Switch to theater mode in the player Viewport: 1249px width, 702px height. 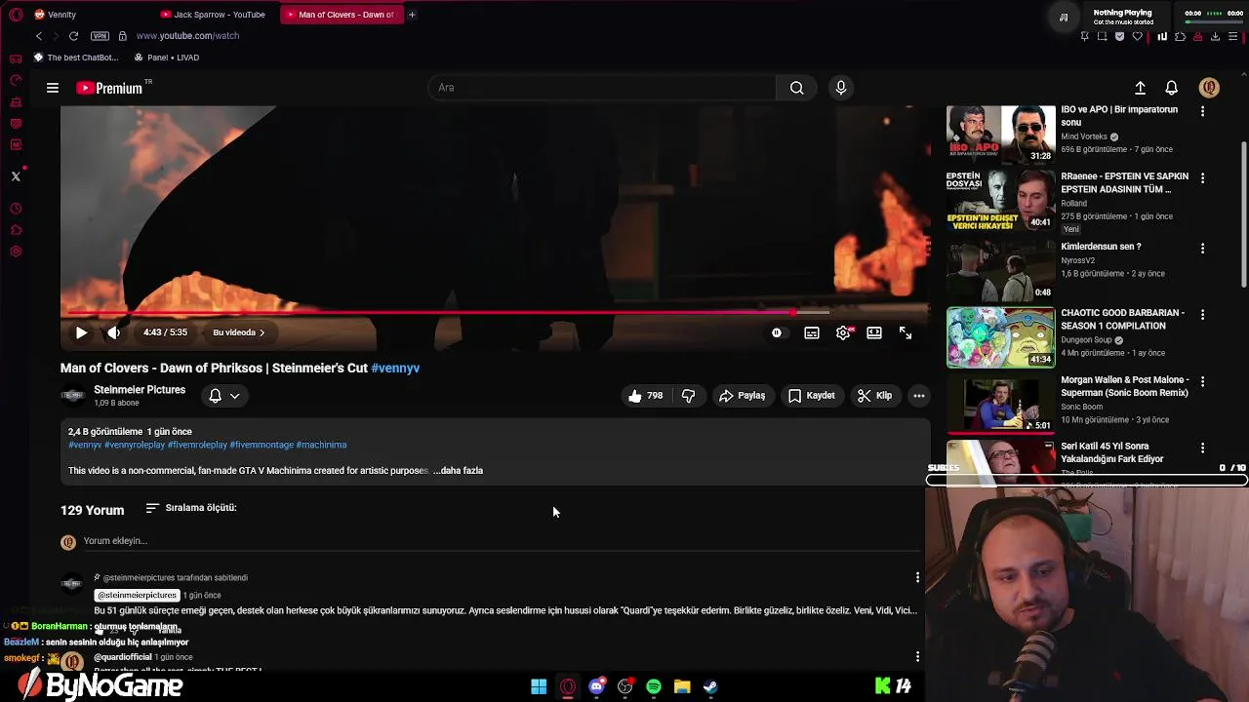pyautogui.click(x=874, y=332)
